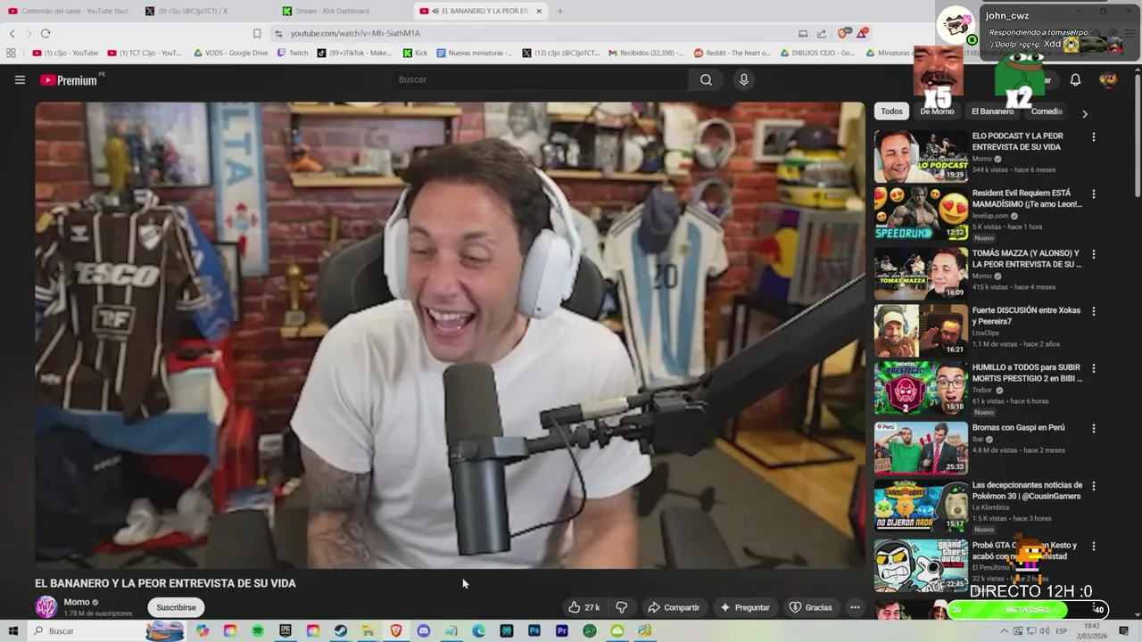
Task: Open Premiere Pro from the taskbar
Action: [562, 630]
